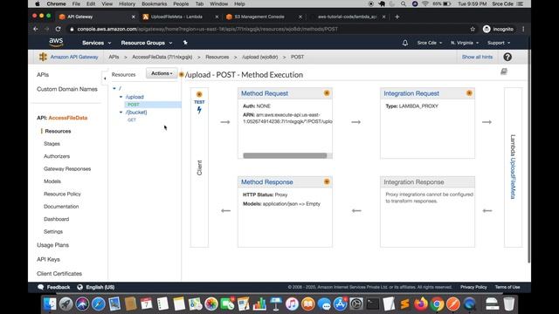This screenshot has height=314, width=559.
Task: Collapse the left navigation panel toggle
Action: [105, 78]
